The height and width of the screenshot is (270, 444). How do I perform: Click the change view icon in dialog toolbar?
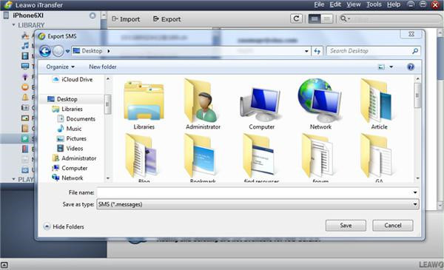381,67
